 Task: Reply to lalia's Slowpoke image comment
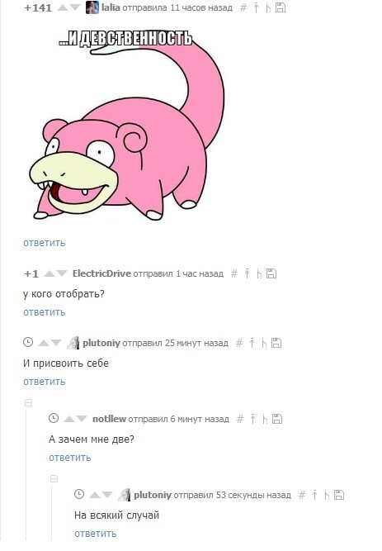[45, 243]
